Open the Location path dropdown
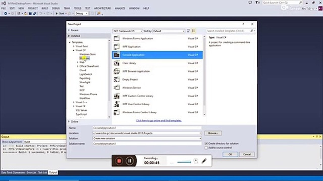This screenshot has width=323, height=181. pos(200,133)
